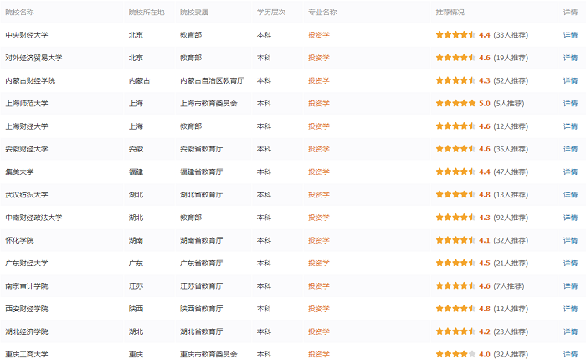Image resolution: width=586 pixels, height=364 pixels.
Task: Click the 推荐情况 column header
Action: [x=450, y=13]
